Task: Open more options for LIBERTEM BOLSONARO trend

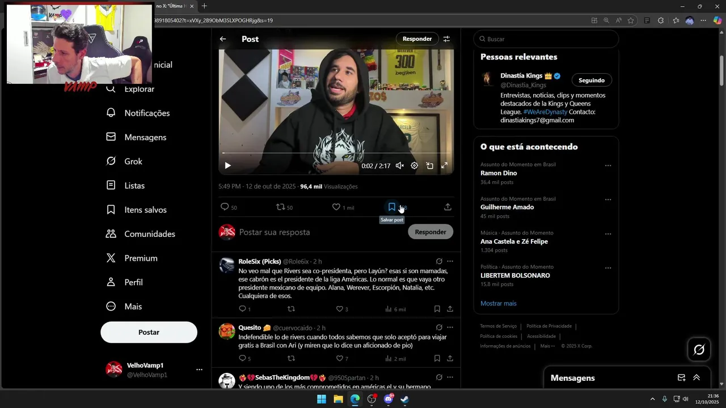Action: point(608,268)
